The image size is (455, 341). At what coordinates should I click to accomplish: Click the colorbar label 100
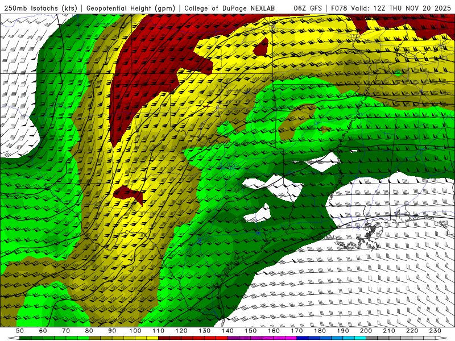coord(135,331)
